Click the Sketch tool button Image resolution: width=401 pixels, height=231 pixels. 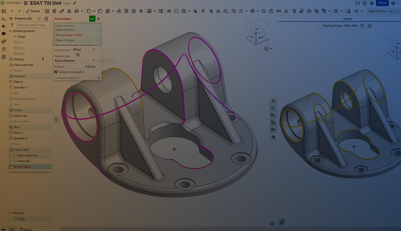(x=33, y=11)
